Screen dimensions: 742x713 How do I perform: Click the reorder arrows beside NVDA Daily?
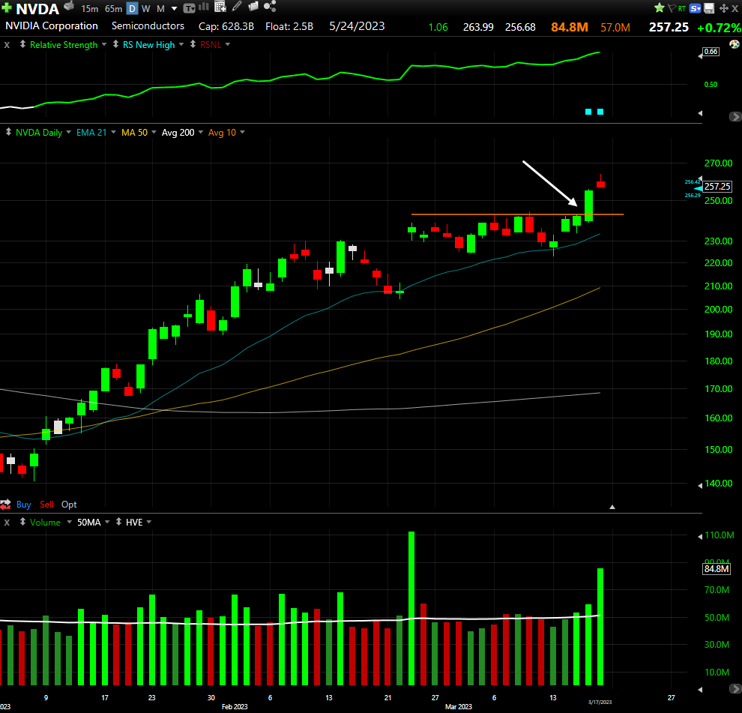point(8,132)
